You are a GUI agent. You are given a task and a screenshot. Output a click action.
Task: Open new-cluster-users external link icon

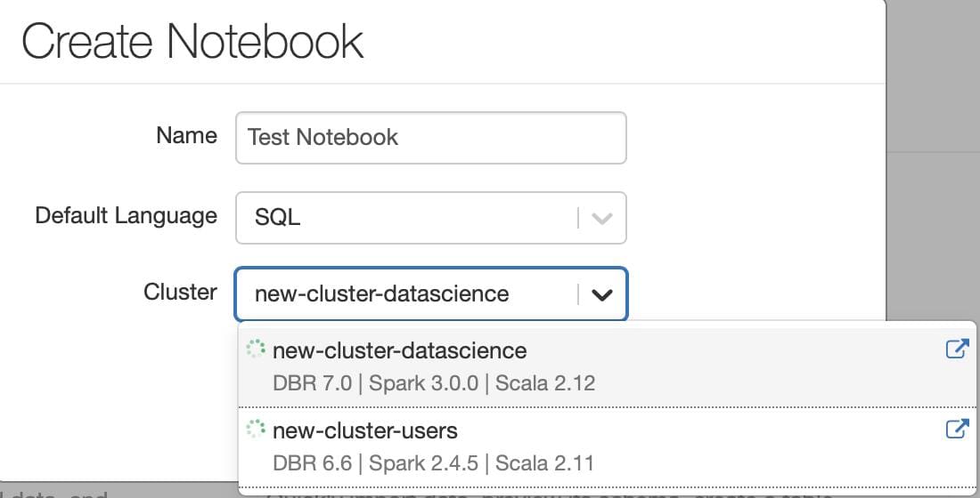(x=957, y=429)
